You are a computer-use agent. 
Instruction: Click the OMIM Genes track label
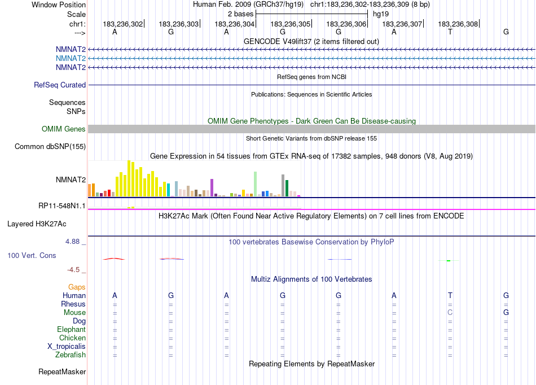click(63, 129)
